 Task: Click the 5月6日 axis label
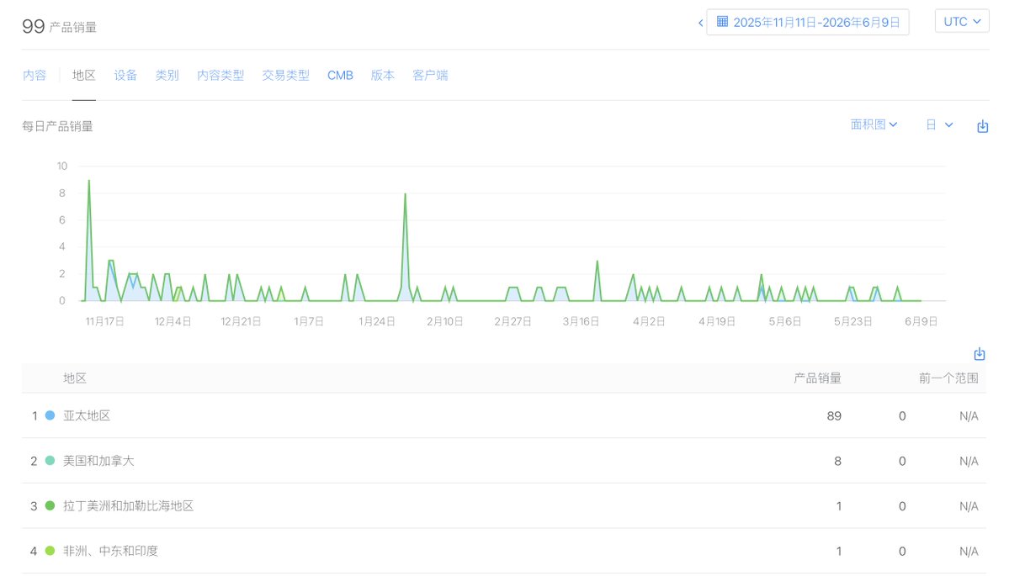point(785,321)
